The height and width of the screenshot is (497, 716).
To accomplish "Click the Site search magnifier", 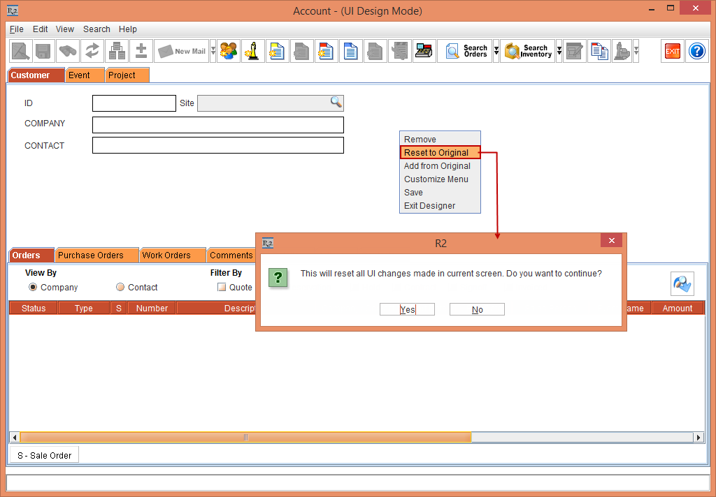I will click(337, 103).
